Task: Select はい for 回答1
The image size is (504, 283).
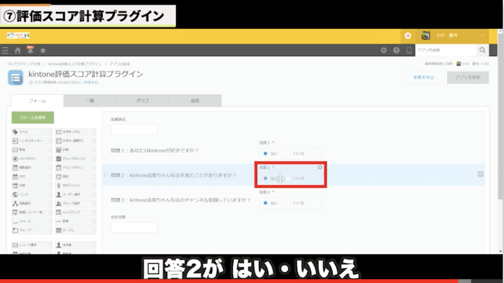Action: coord(266,153)
